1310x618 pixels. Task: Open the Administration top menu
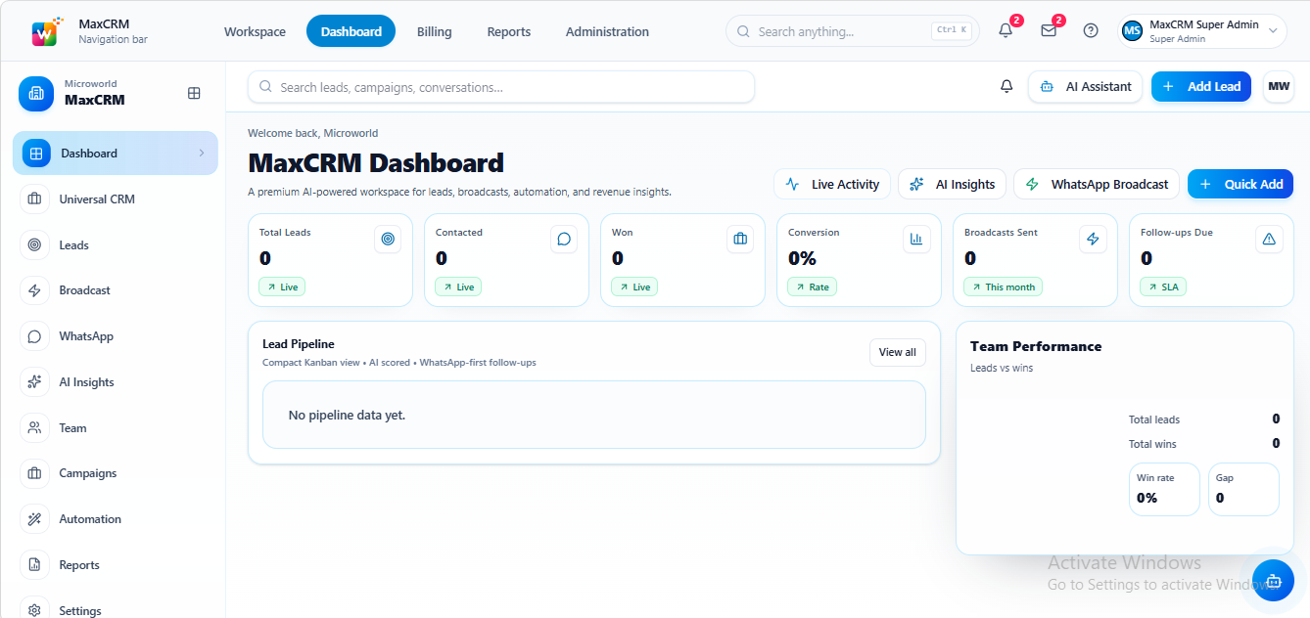click(607, 31)
